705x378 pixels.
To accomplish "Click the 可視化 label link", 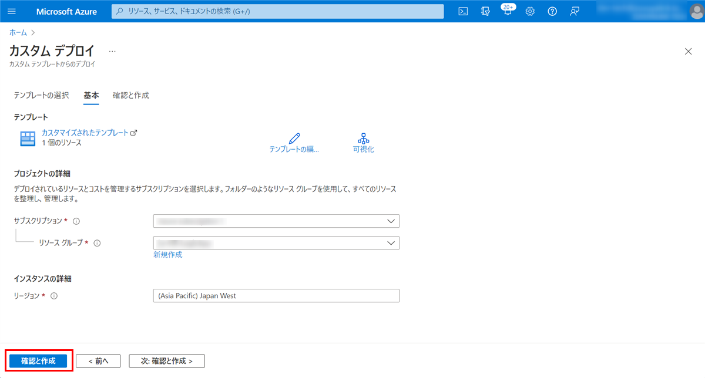I will 364,149.
